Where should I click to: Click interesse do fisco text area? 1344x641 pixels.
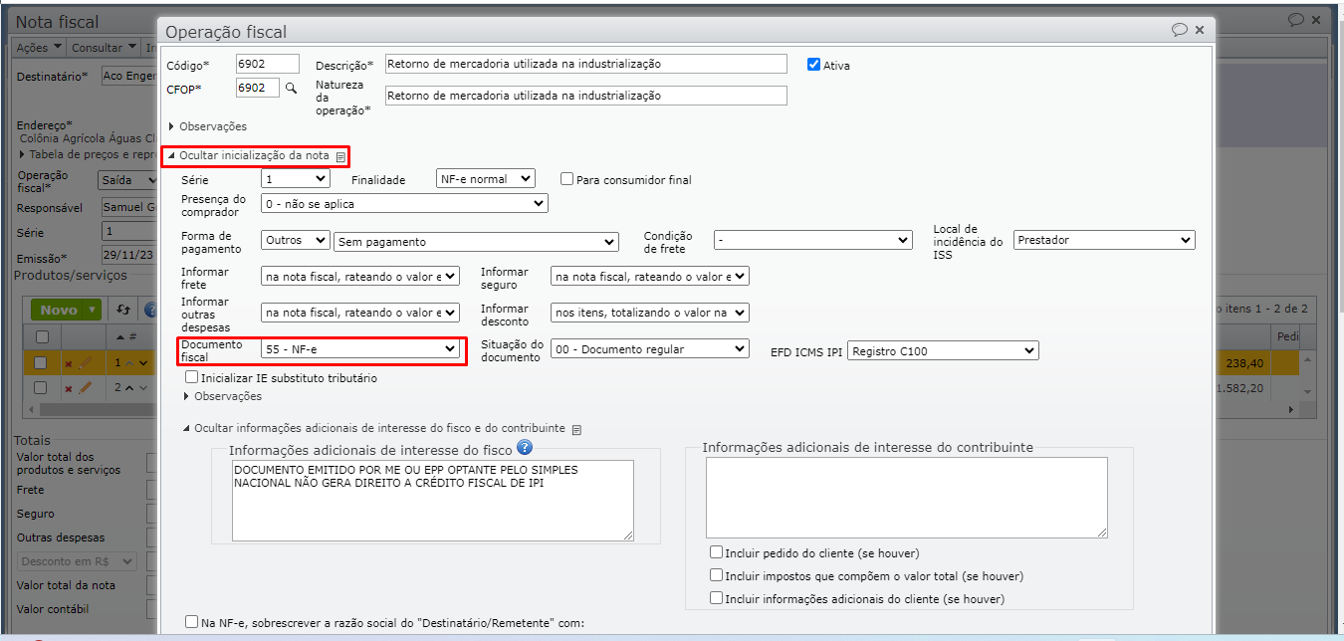click(432, 500)
